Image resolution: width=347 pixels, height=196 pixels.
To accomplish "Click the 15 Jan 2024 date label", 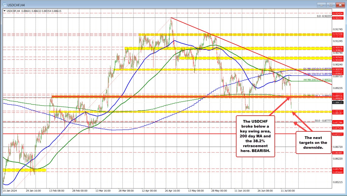I will click(x=10, y=191).
